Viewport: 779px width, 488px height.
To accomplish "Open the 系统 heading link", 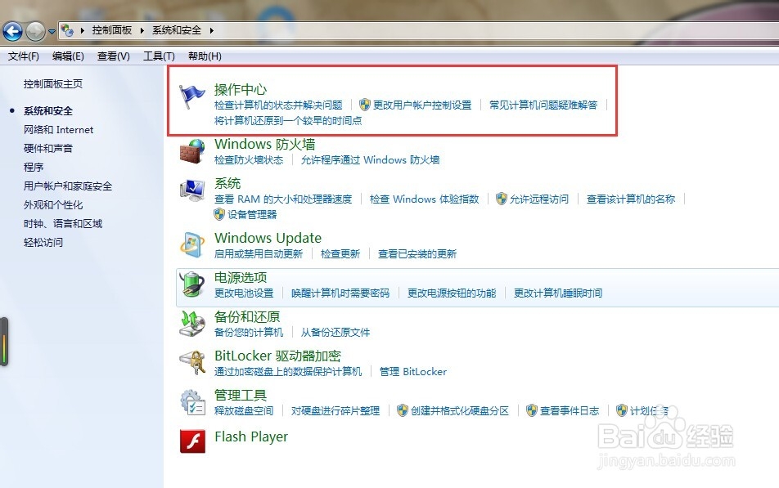I will [x=227, y=184].
